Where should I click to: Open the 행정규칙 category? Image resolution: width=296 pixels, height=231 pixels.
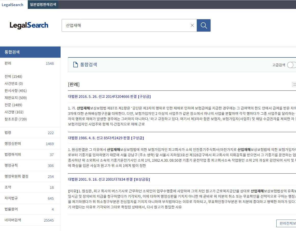click(30, 165)
